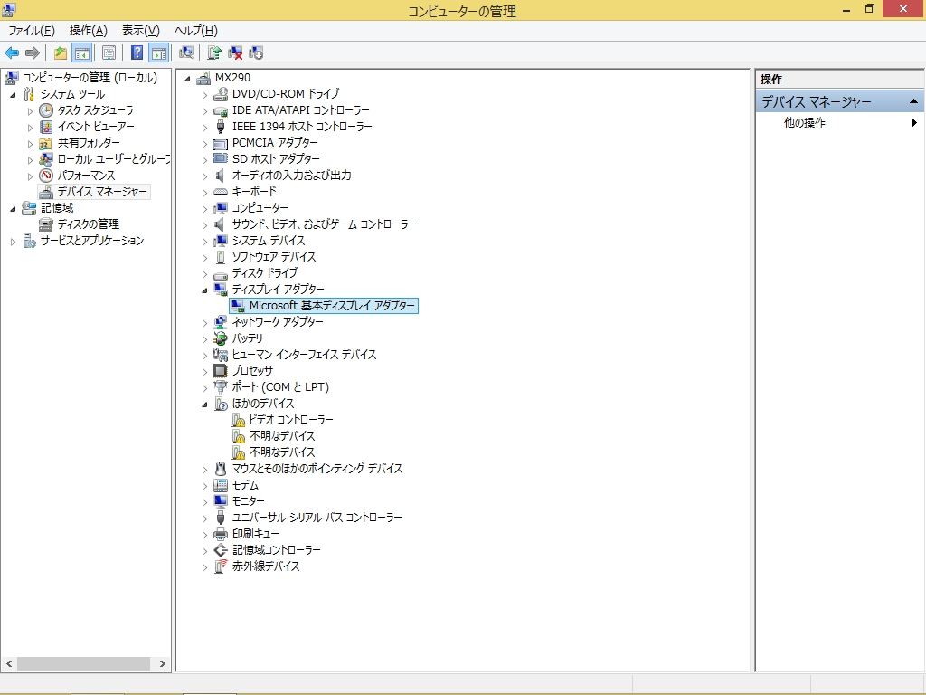Click the タスク スケジューラ clock icon
The width and height of the screenshot is (926, 695).
[x=46, y=110]
